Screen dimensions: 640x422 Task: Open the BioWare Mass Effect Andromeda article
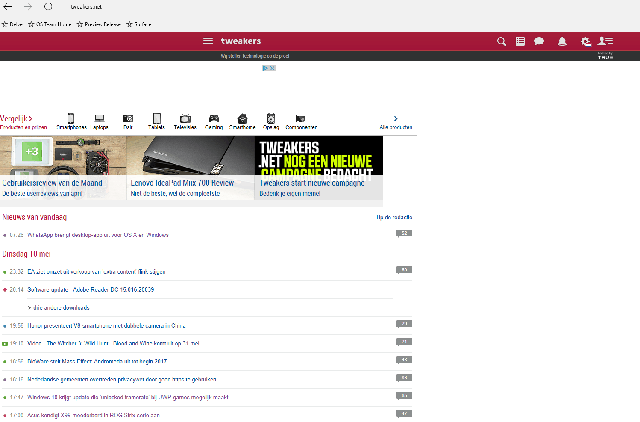click(x=97, y=361)
